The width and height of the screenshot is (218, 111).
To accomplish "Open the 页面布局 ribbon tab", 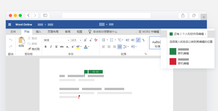I will (x=53, y=32).
